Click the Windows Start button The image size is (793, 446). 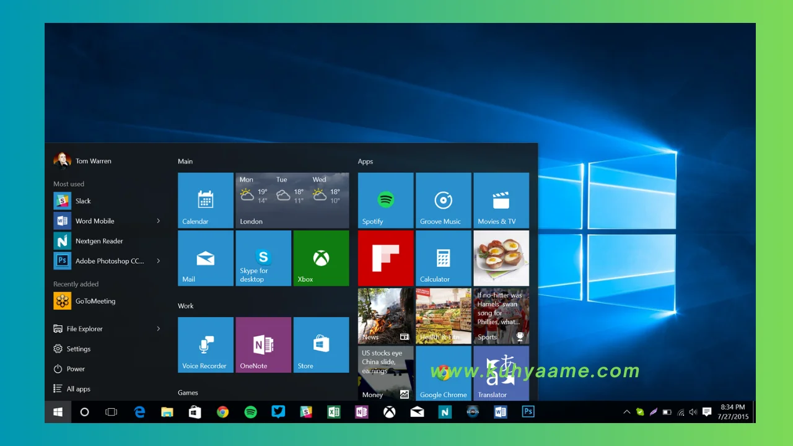coord(58,412)
